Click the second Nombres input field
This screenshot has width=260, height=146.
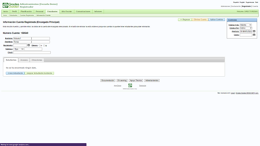point(41,39)
